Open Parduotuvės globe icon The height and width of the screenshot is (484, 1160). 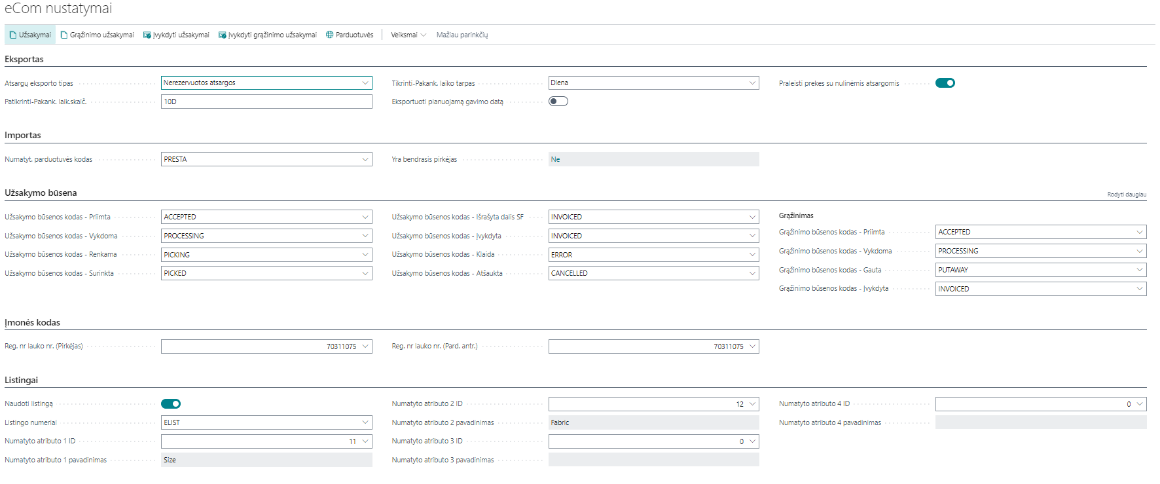point(330,35)
